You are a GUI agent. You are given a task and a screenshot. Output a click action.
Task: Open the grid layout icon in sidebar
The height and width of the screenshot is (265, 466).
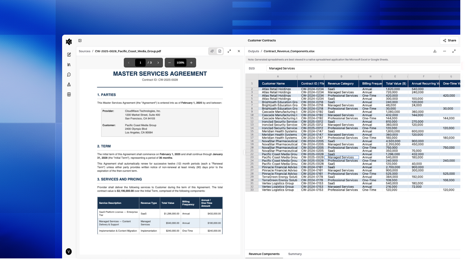(x=69, y=94)
